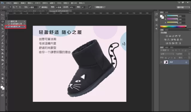
Task: Activate the Type tool
Action: [2, 67]
